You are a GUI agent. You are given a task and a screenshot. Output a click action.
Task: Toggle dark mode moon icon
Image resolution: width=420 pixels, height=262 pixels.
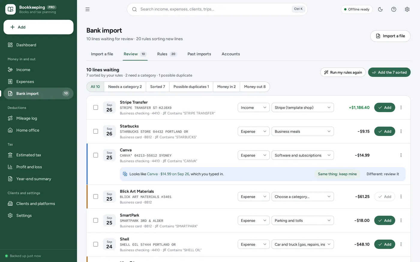(380, 9)
